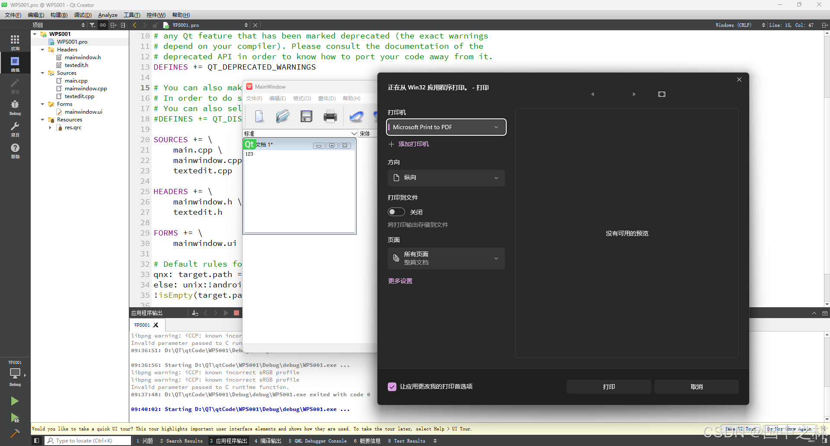
Task: Toggle the left sidebar visibility icon
Action: click(37, 441)
